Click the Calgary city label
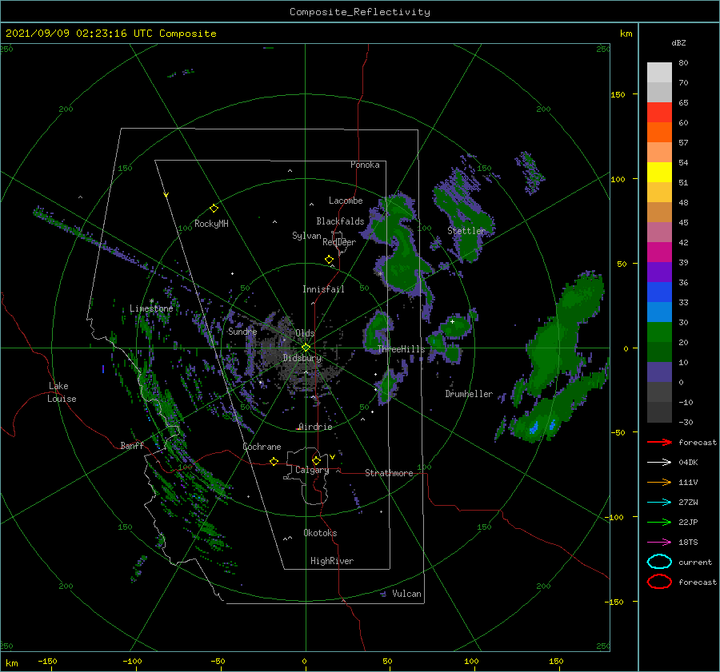The width and height of the screenshot is (720, 672). pos(312,470)
